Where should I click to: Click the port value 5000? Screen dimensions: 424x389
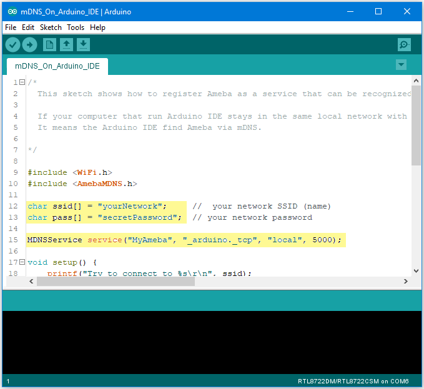[x=322, y=240]
